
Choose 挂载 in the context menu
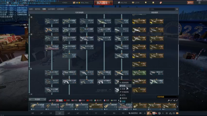coord(125,86)
